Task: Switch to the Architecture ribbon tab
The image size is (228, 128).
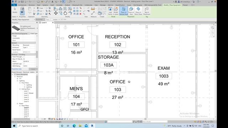Action: click(22, 5)
